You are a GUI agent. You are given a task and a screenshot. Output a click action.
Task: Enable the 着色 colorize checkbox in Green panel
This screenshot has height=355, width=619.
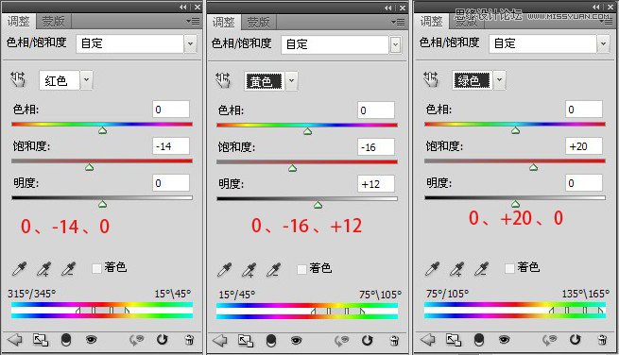[x=509, y=269]
